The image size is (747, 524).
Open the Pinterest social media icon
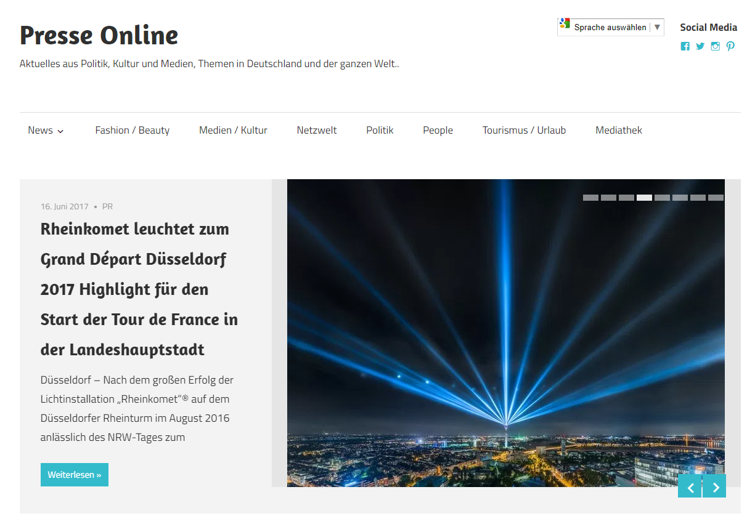point(730,46)
